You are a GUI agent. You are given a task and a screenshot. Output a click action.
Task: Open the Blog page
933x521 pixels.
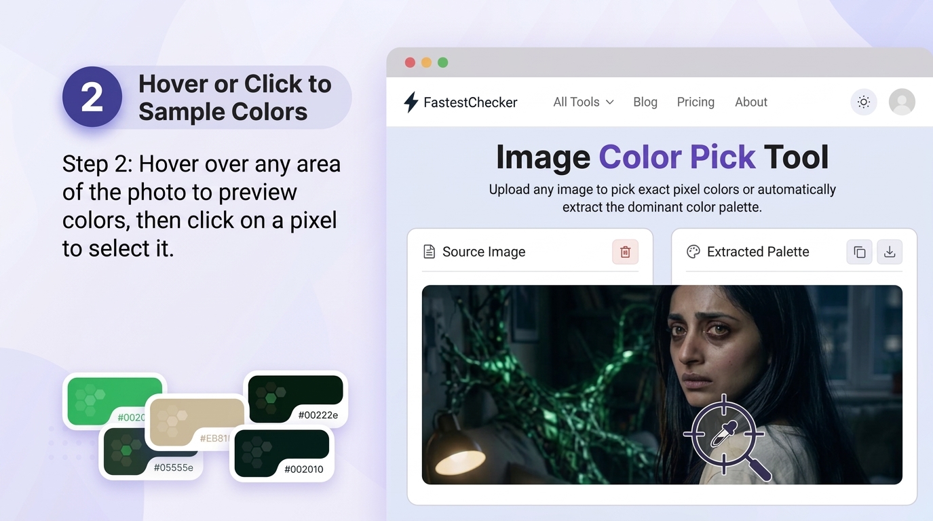(645, 102)
